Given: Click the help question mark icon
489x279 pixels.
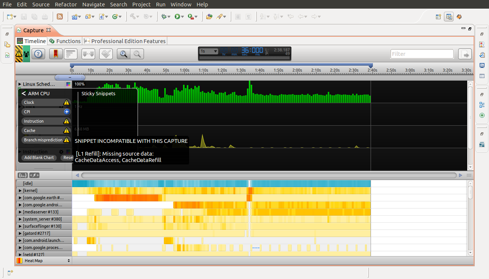Looking at the screenshot, I should (38, 54).
